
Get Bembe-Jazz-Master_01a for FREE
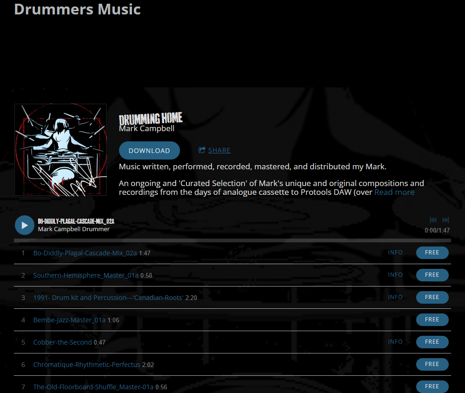432,320
